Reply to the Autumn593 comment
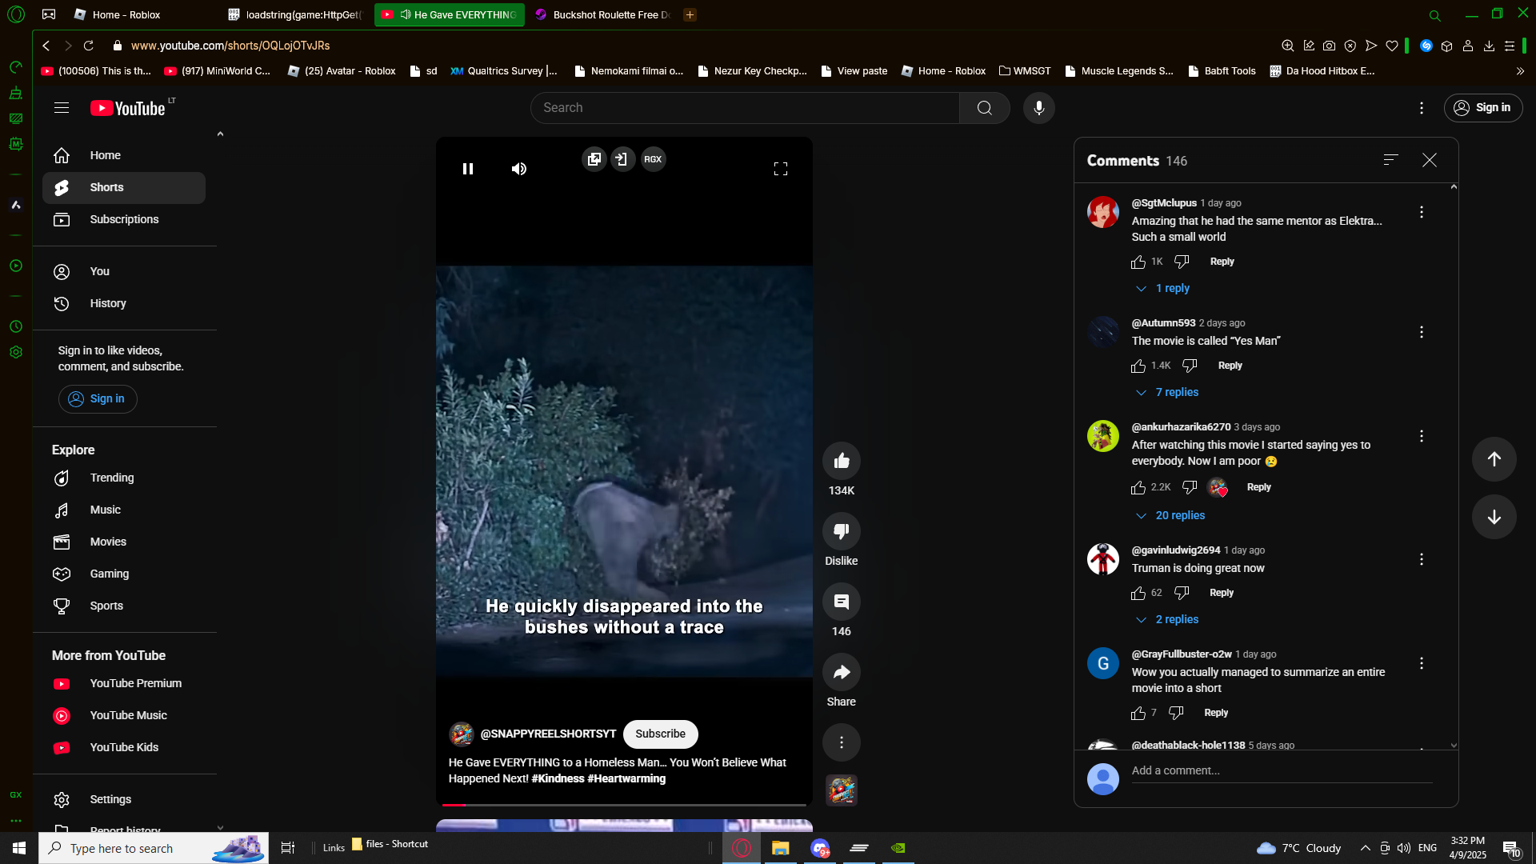This screenshot has width=1536, height=864. pos(1230,366)
